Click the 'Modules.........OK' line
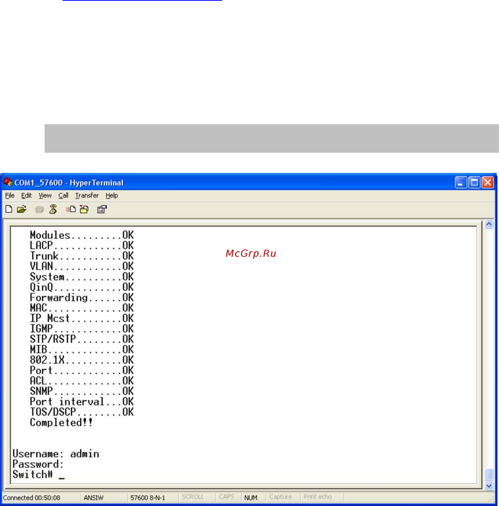 [82, 235]
